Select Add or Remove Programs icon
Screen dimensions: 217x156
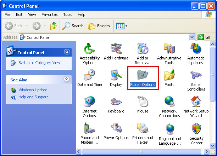143,54
